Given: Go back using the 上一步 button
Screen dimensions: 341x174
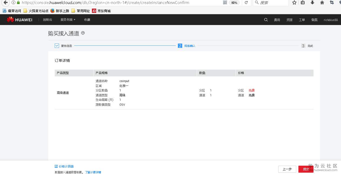Looking at the screenshot, I should coord(287,169).
